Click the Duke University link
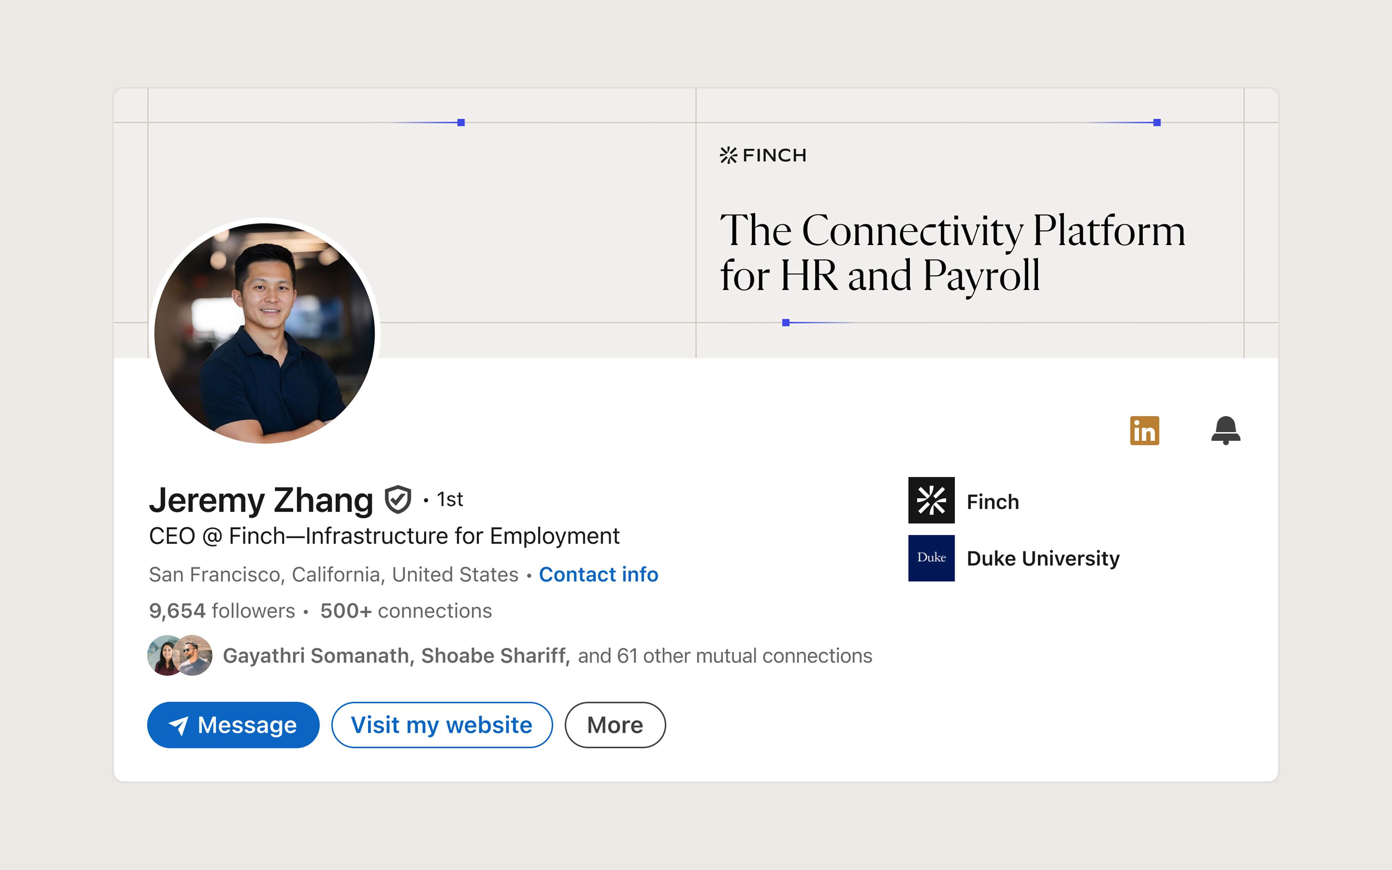 point(1043,558)
